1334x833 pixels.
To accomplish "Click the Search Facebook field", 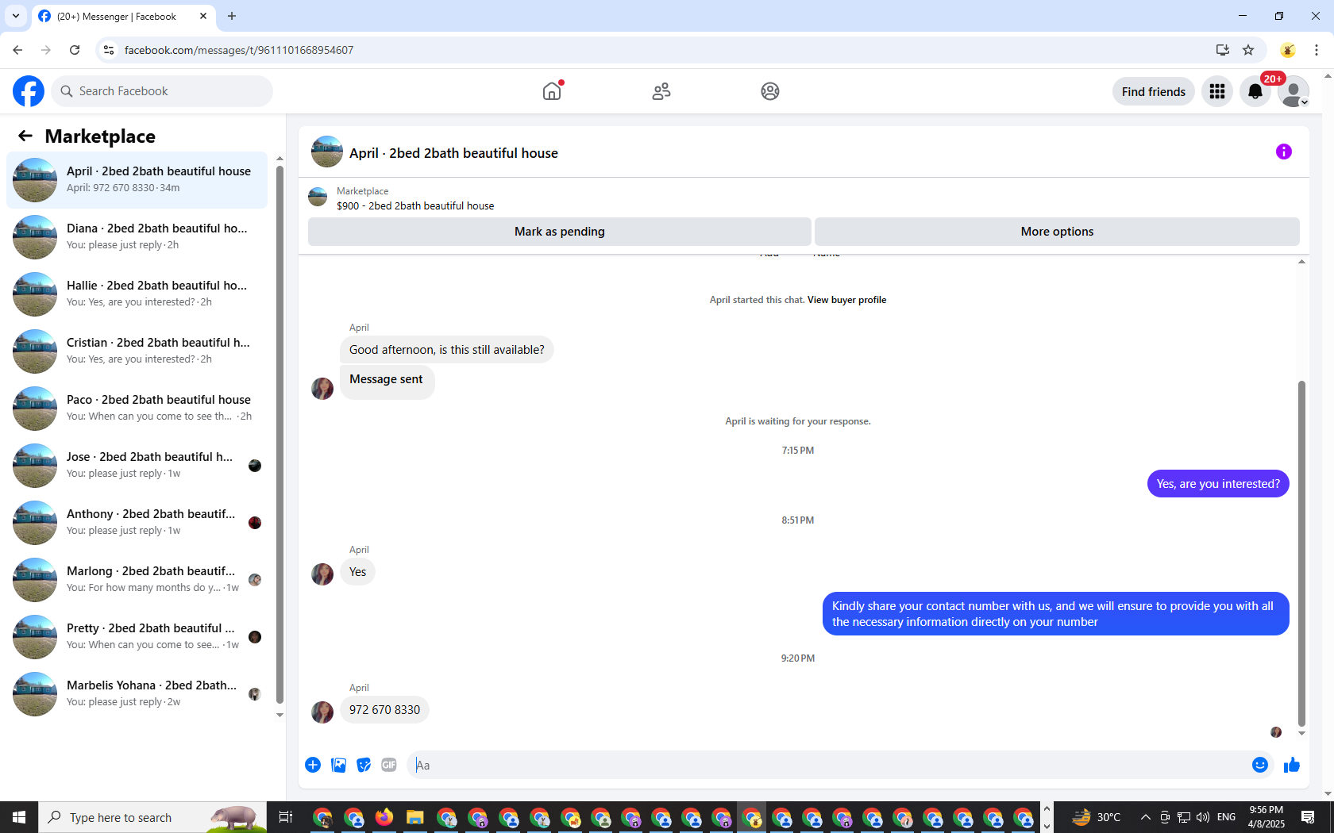I will (162, 91).
